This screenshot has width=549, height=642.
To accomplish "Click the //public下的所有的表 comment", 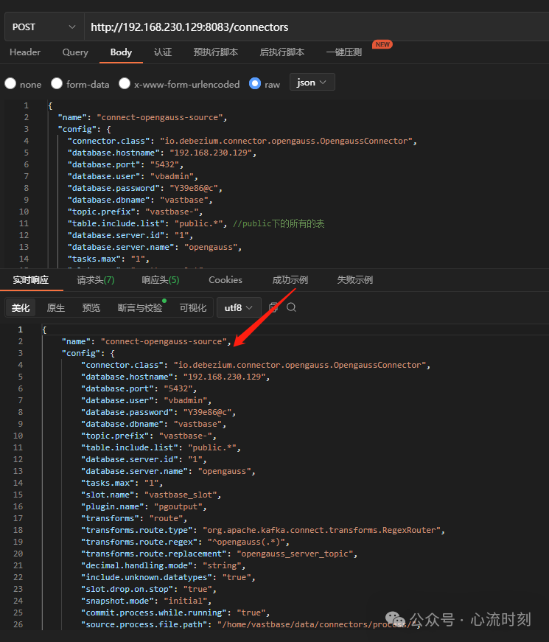I will pos(279,223).
